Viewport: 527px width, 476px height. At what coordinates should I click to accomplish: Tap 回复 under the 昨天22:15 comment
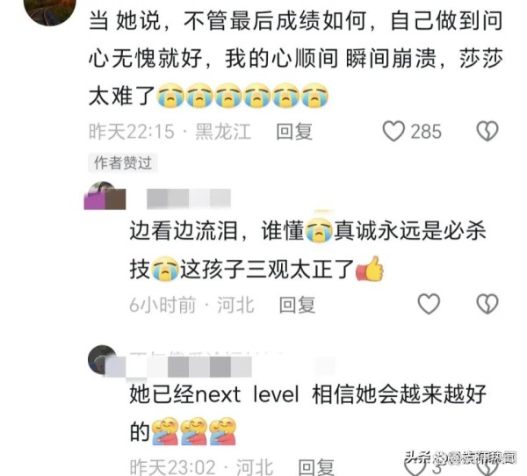(294, 132)
